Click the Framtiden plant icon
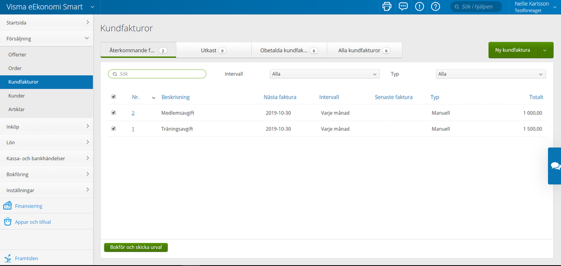Viewport: 561px width, 266px height. click(8, 258)
